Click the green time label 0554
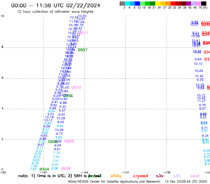The height and width of the screenshot is (184, 210). tap(44, 169)
